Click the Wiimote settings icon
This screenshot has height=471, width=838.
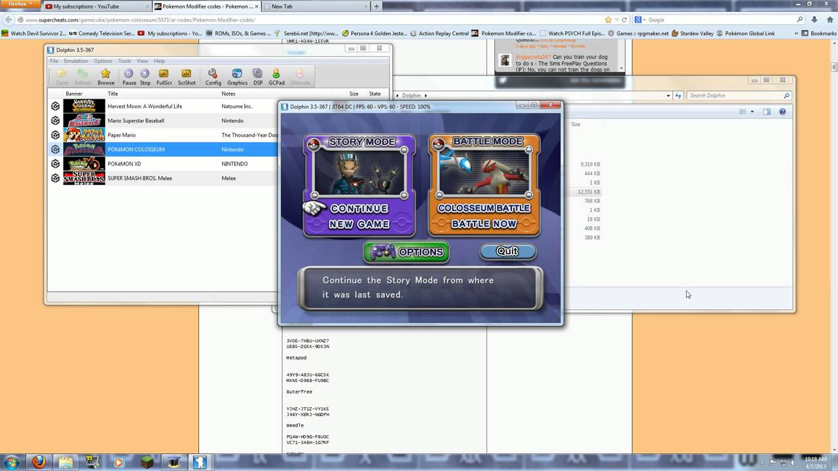point(300,74)
